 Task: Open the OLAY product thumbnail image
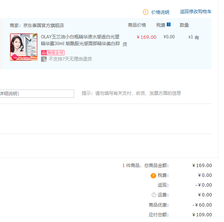[x=24, y=47]
